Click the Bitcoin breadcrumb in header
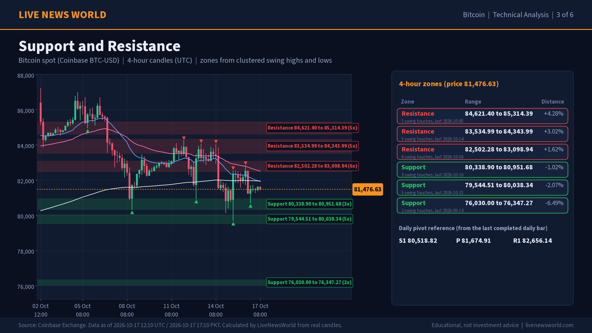The width and height of the screenshot is (592, 333). coord(474,15)
